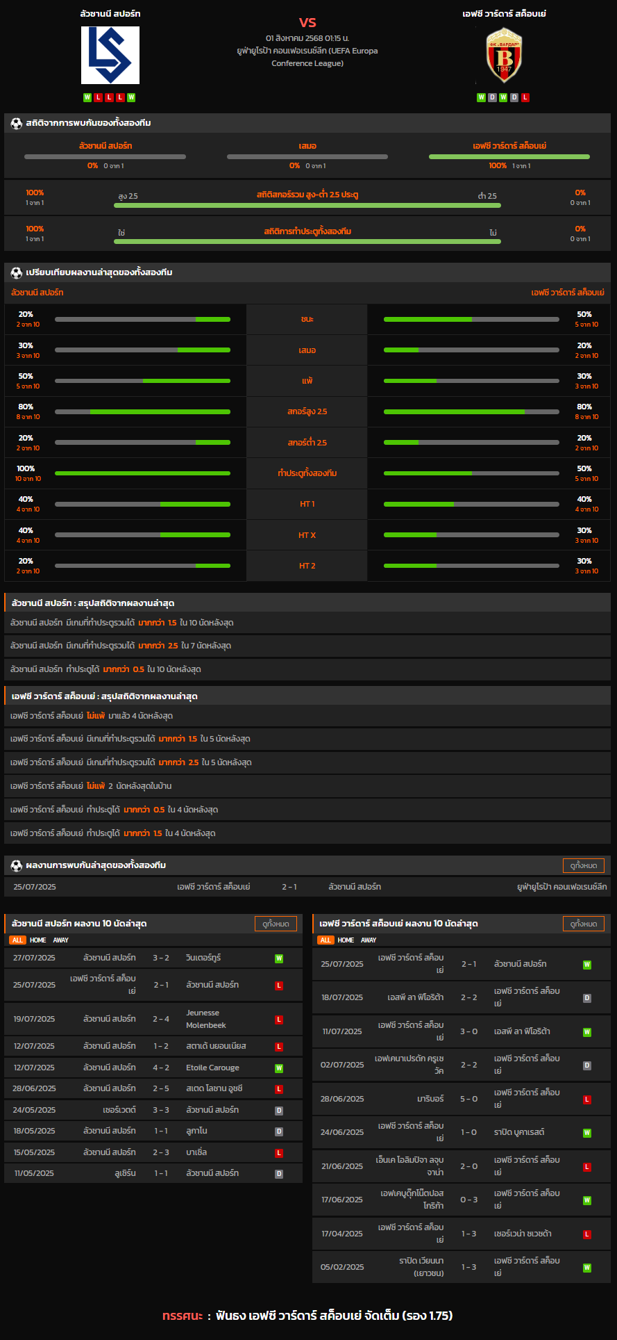Click the ลัวซานน์ สปอร์ท 0% head-to-head bar
Image resolution: width=617 pixels, height=1340 pixels.
pyautogui.click(x=105, y=157)
